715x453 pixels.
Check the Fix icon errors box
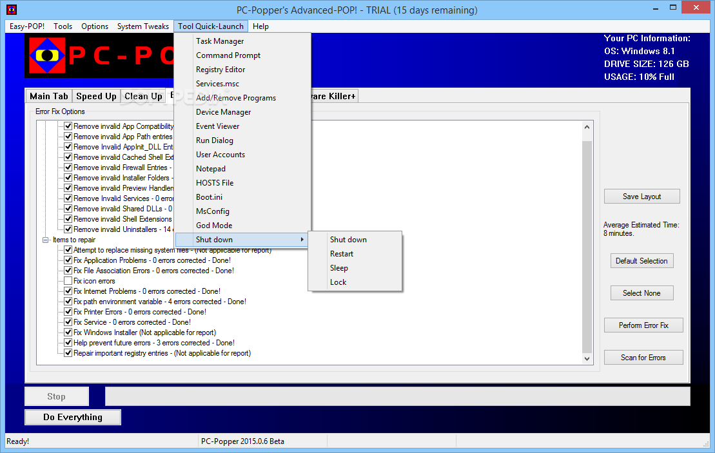[68, 281]
